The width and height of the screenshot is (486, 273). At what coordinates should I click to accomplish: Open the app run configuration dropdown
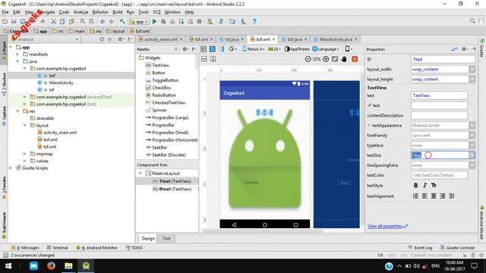point(138,21)
